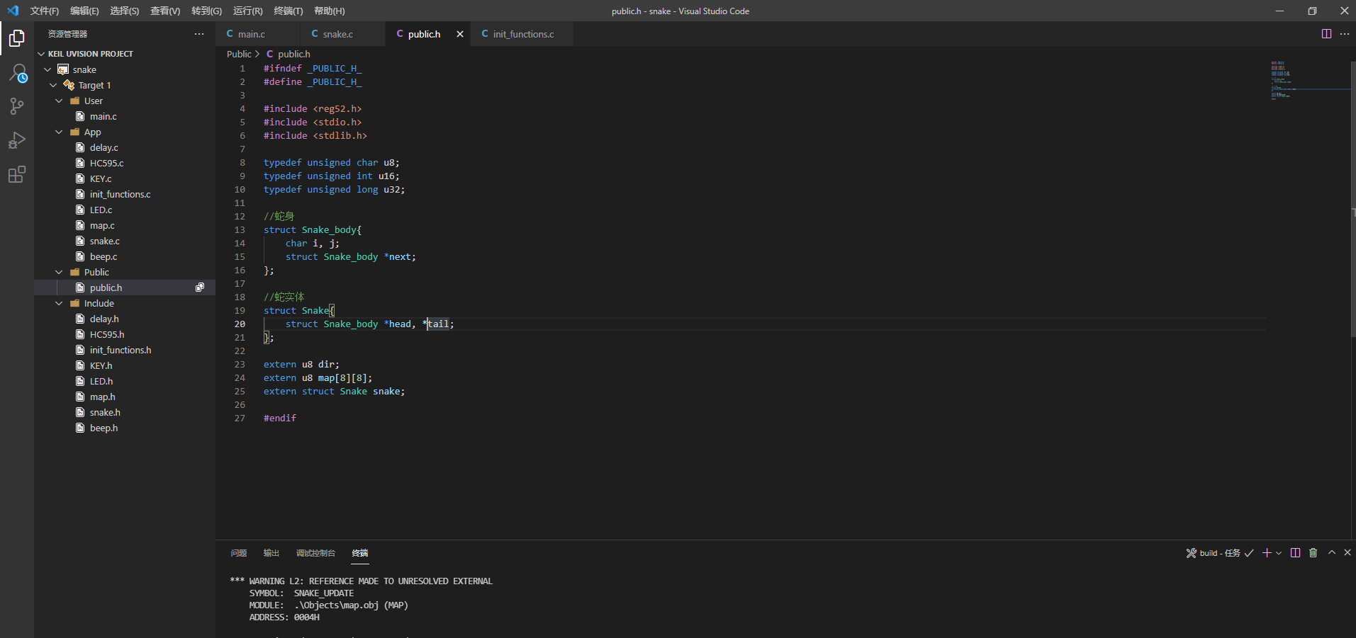Image resolution: width=1356 pixels, height=638 pixels.
Task: Select the build task terminal entry
Action: [x=1220, y=553]
